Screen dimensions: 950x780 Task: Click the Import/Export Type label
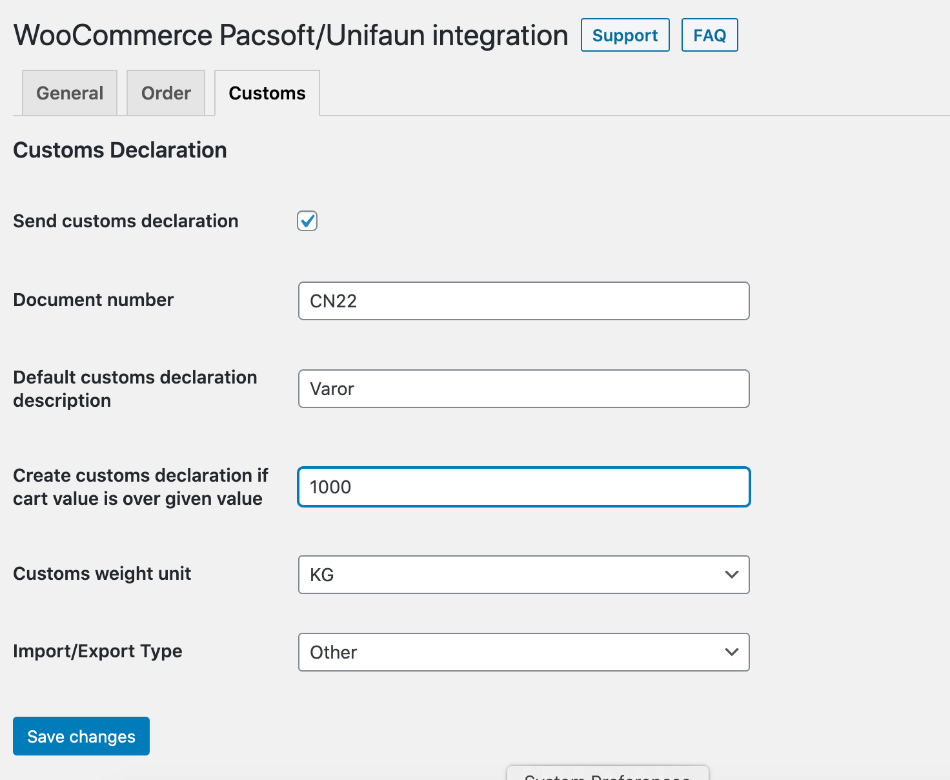[x=97, y=651]
